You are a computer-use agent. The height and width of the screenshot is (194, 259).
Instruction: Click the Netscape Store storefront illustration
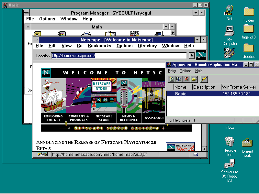(x=104, y=95)
